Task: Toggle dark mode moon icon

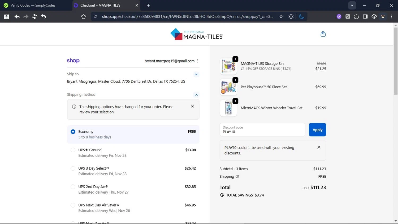Action: click(x=301, y=16)
